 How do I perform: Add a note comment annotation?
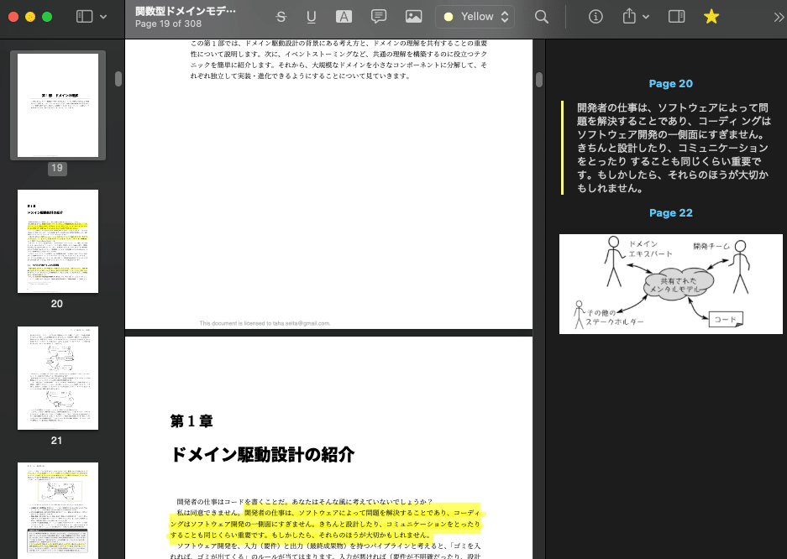[x=379, y=17]
